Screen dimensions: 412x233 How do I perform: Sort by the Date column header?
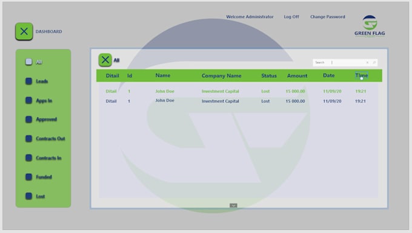tap(329, 75)
